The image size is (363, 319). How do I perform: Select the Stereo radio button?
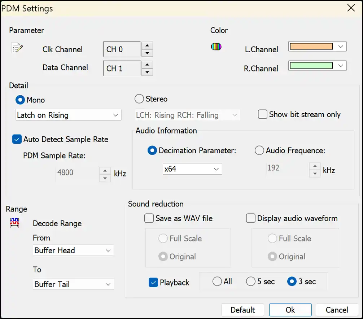coord(139,99)
